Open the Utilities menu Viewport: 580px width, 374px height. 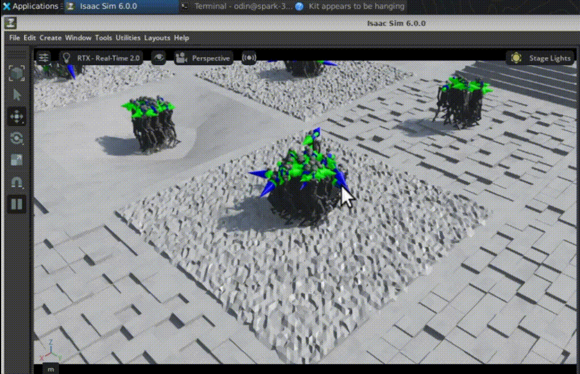(x=128, y=38)
